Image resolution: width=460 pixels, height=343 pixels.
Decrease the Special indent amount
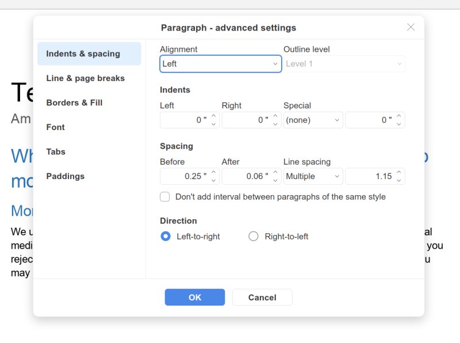(x=399, y=124)
